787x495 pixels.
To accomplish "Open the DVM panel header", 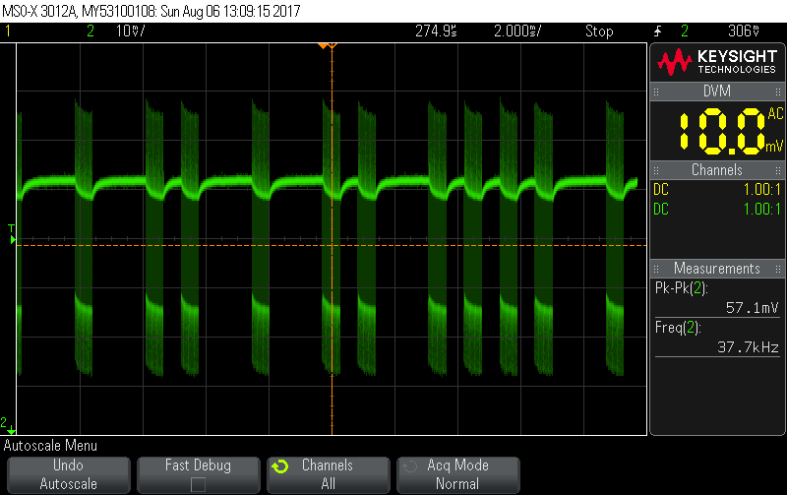I will (x=716, y=91).
